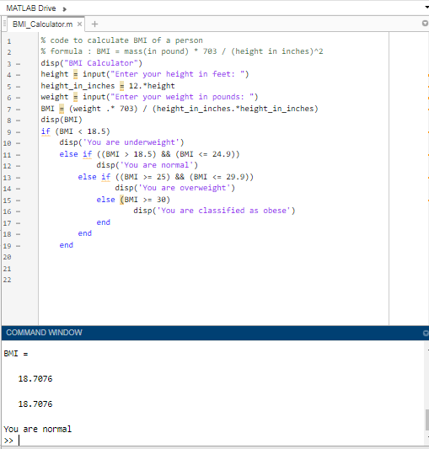The height and width of the screenshot is (449, 429).
Task: Click the Command Window vertical scrollbar thumb
Action: tap(427, 420)
